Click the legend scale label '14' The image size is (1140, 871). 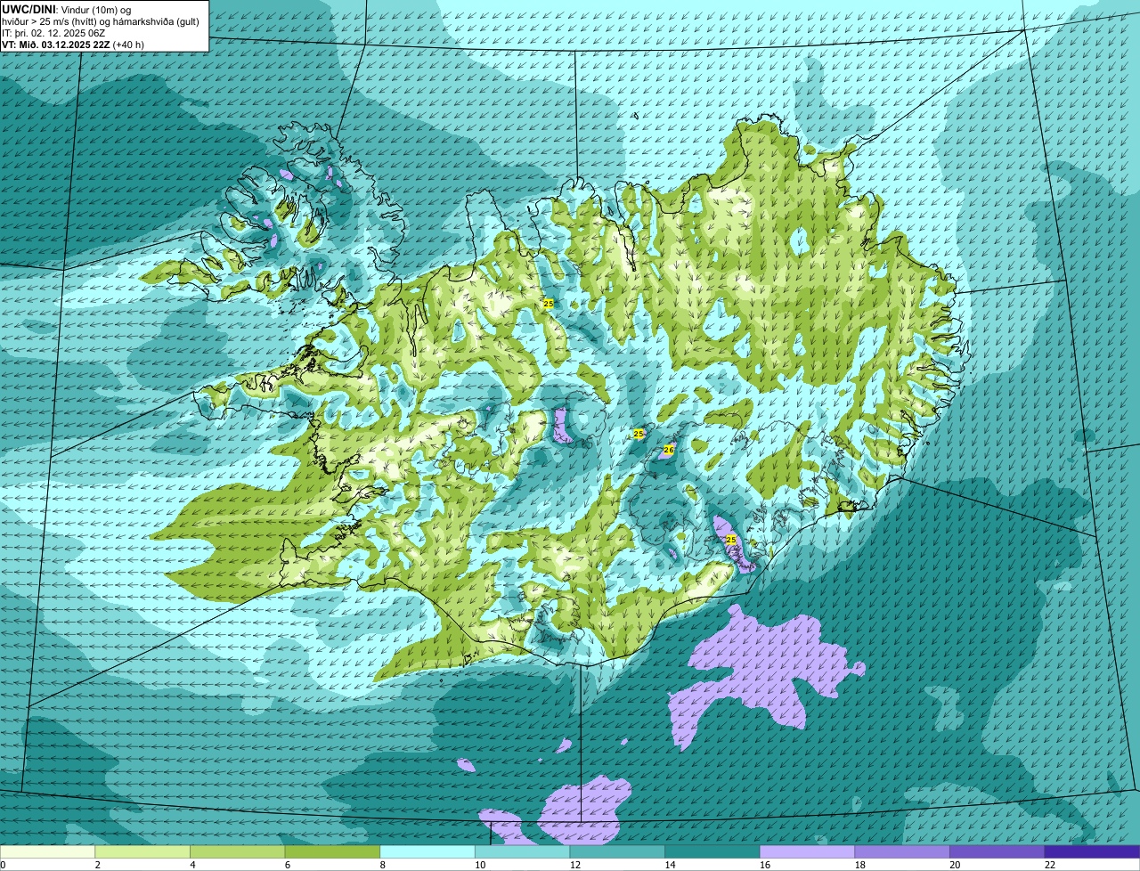pos(670,865)
